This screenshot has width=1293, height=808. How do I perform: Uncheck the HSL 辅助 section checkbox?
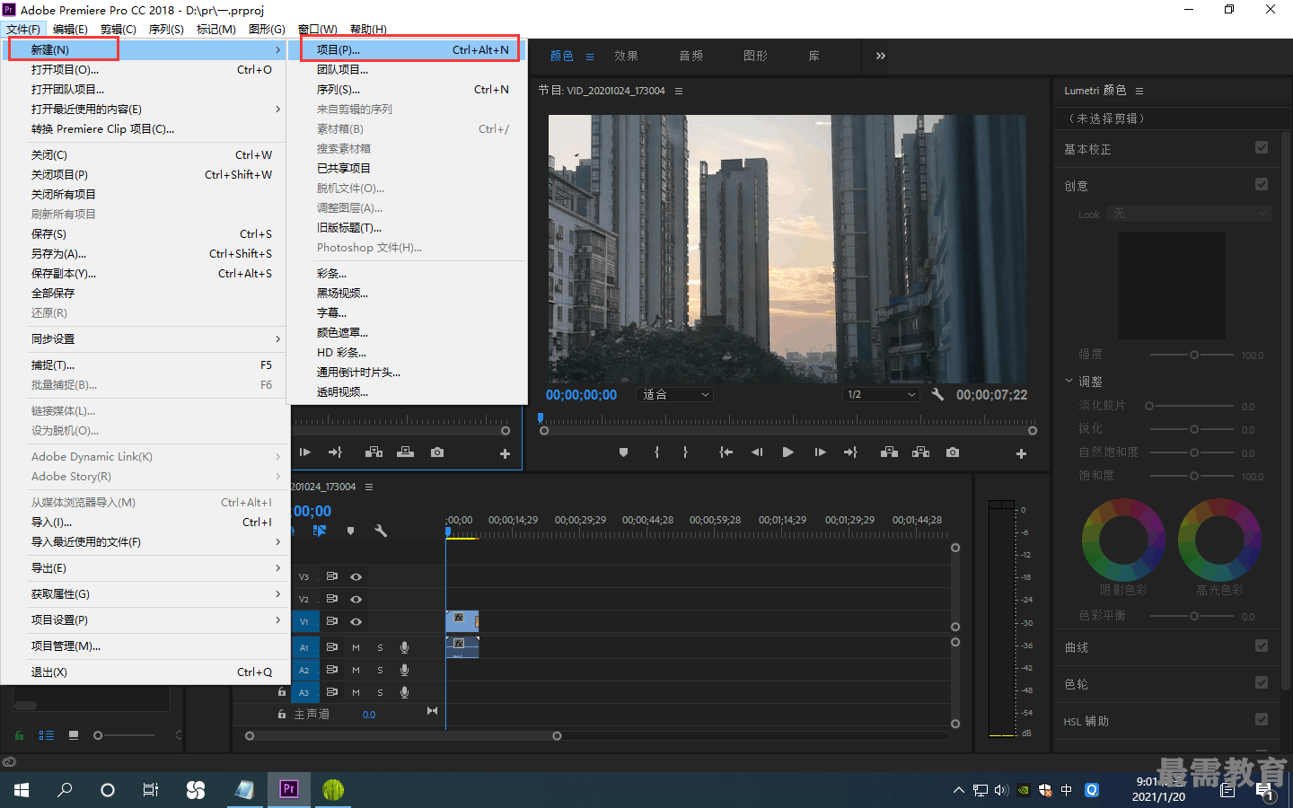pyautogui.click(x=1262, y=719)
